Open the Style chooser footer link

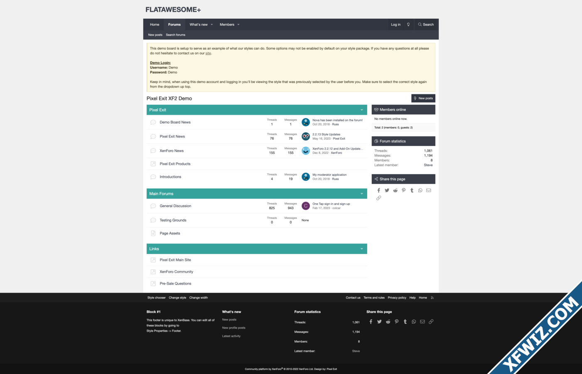(157, 298)
